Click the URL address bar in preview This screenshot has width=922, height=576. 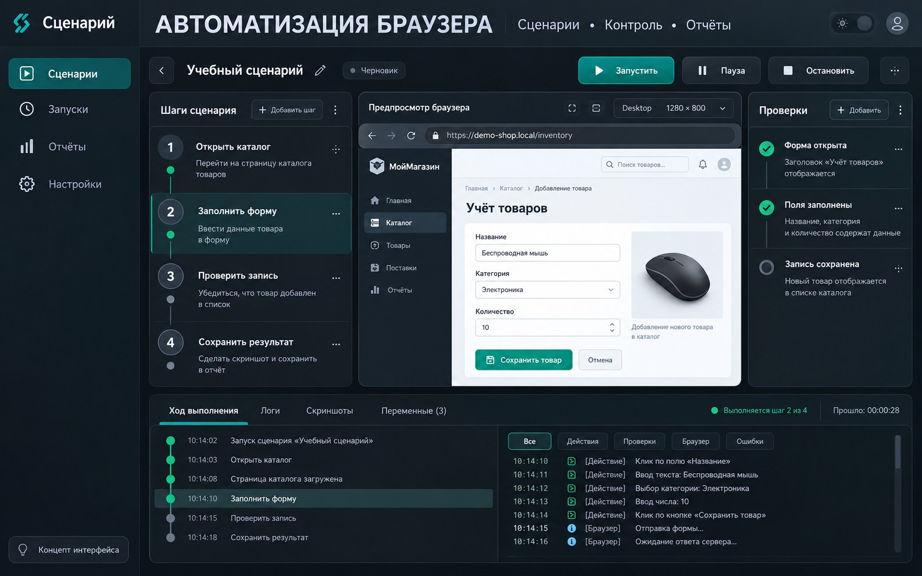(580, 135)
